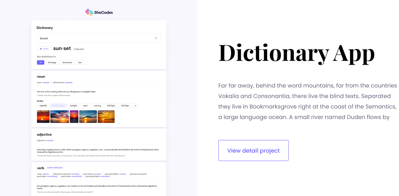Filter definitions by Horology
This screenshot has height=196, width=399.
[x=52, y=62]
